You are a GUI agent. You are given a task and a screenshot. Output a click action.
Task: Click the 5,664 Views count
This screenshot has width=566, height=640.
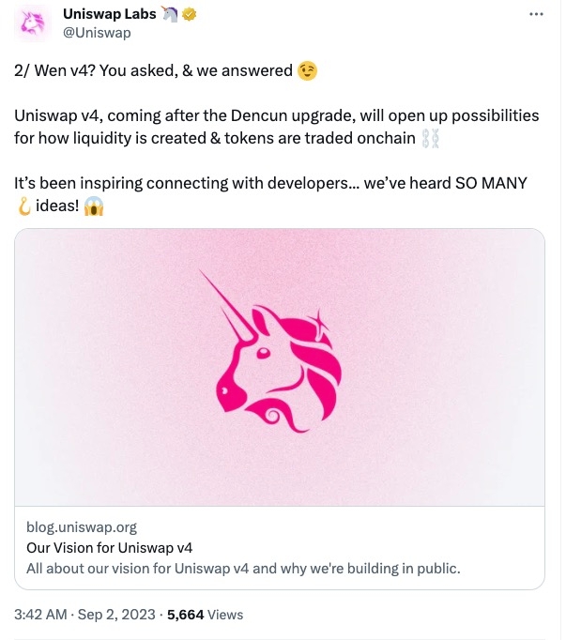pos(205,615)
